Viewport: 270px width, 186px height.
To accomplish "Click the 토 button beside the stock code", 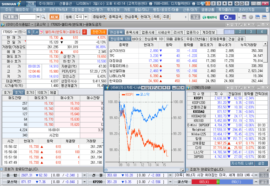I will pos(29,32).
